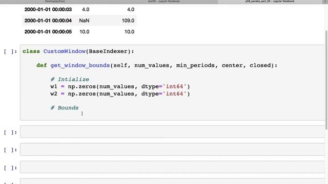Click the first empty code cell below CustomWindow

pyautogui.click(x=172, y=132)
